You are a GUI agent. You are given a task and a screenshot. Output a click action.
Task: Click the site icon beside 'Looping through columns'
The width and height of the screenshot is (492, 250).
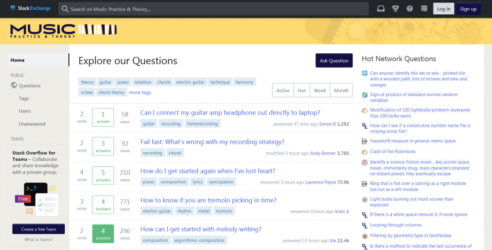point(365,225)
